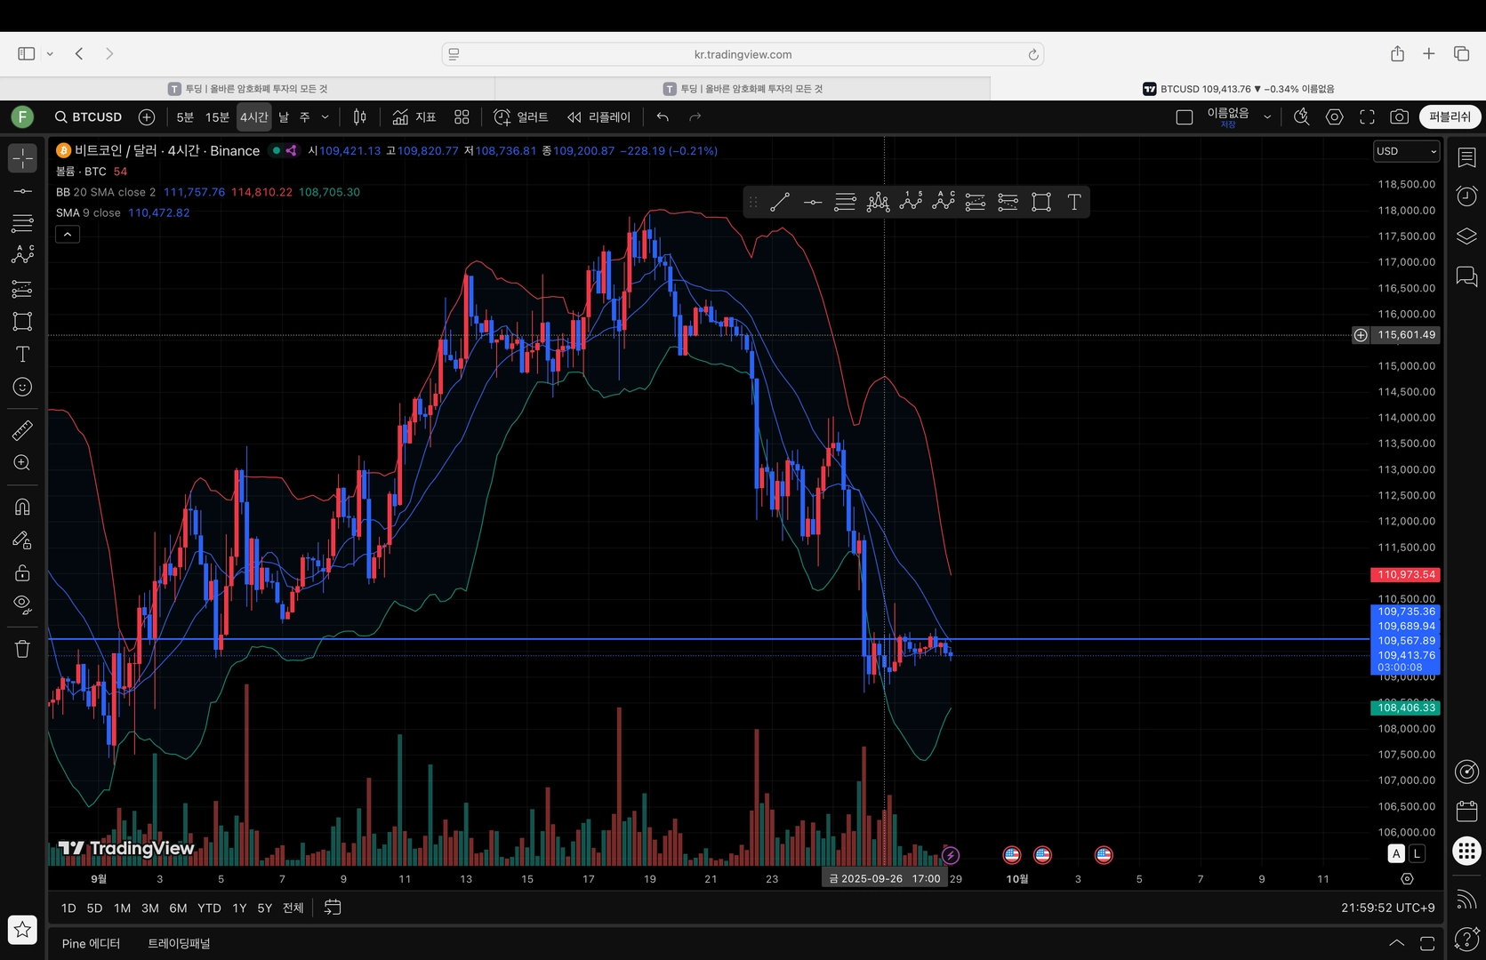Select the 3M date range
1486x960 pixels.
tap(150, 908)
